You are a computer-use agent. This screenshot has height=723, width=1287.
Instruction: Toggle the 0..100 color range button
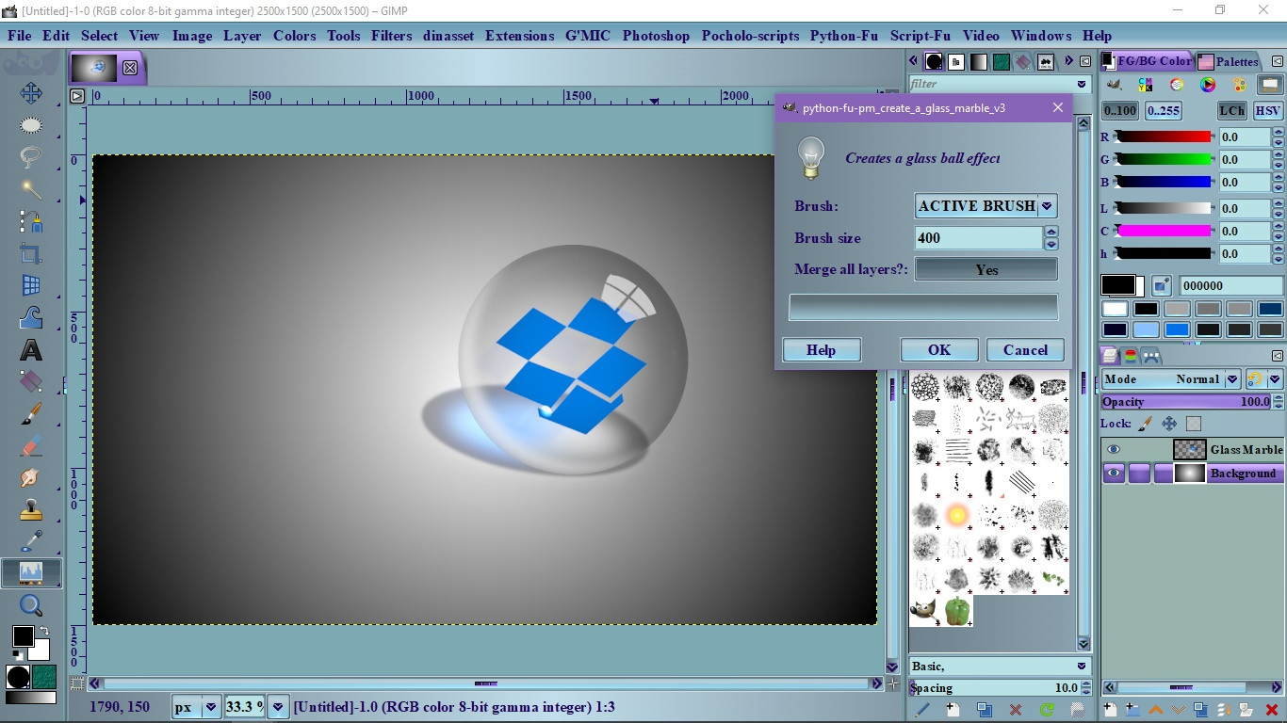click(1120, 110)
